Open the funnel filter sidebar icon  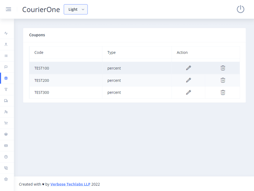click(6, 90)
